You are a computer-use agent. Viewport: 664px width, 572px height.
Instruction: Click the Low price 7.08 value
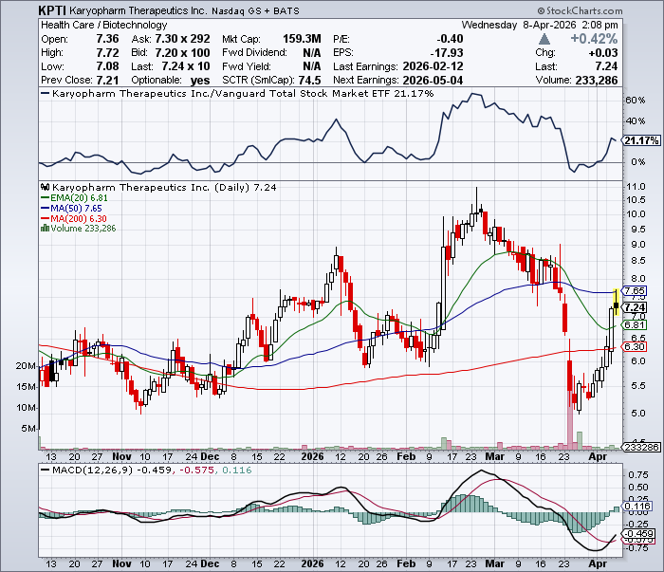click(107, 66)
